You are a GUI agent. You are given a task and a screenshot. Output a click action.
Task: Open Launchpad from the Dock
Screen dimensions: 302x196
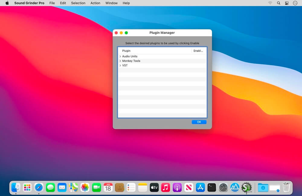click(x=27, y=187)
